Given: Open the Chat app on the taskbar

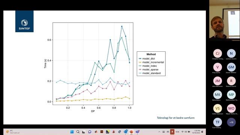Looking at the screenshot, I should (90, 132).
